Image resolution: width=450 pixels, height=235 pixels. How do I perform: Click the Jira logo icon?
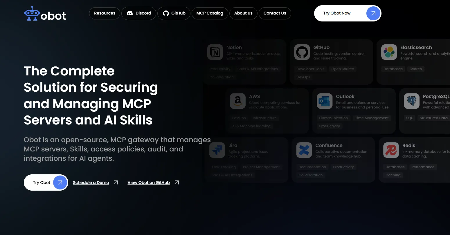[x=217, y=150]
